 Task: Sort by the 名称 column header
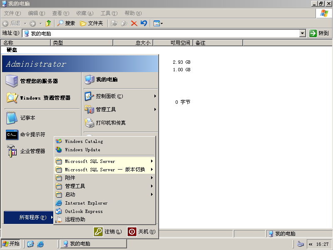(25, 43)
